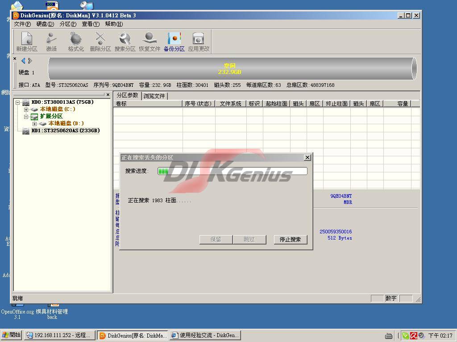This screenshot has height=342, width=457.
Task: Select 扩展分区 in disk tree
Action: pyautogui.click(x=51, y=116)
